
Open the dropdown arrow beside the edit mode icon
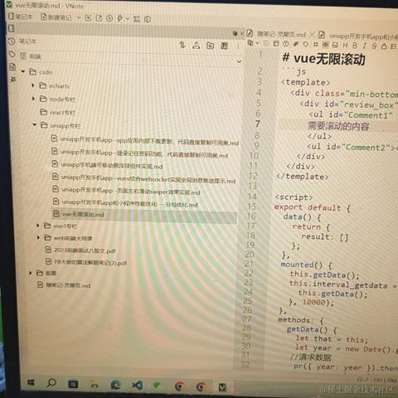coord(257,43)
